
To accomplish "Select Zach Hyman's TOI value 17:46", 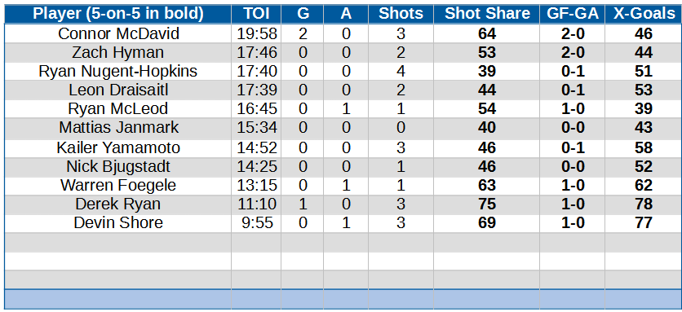I will tap(256, 53).
